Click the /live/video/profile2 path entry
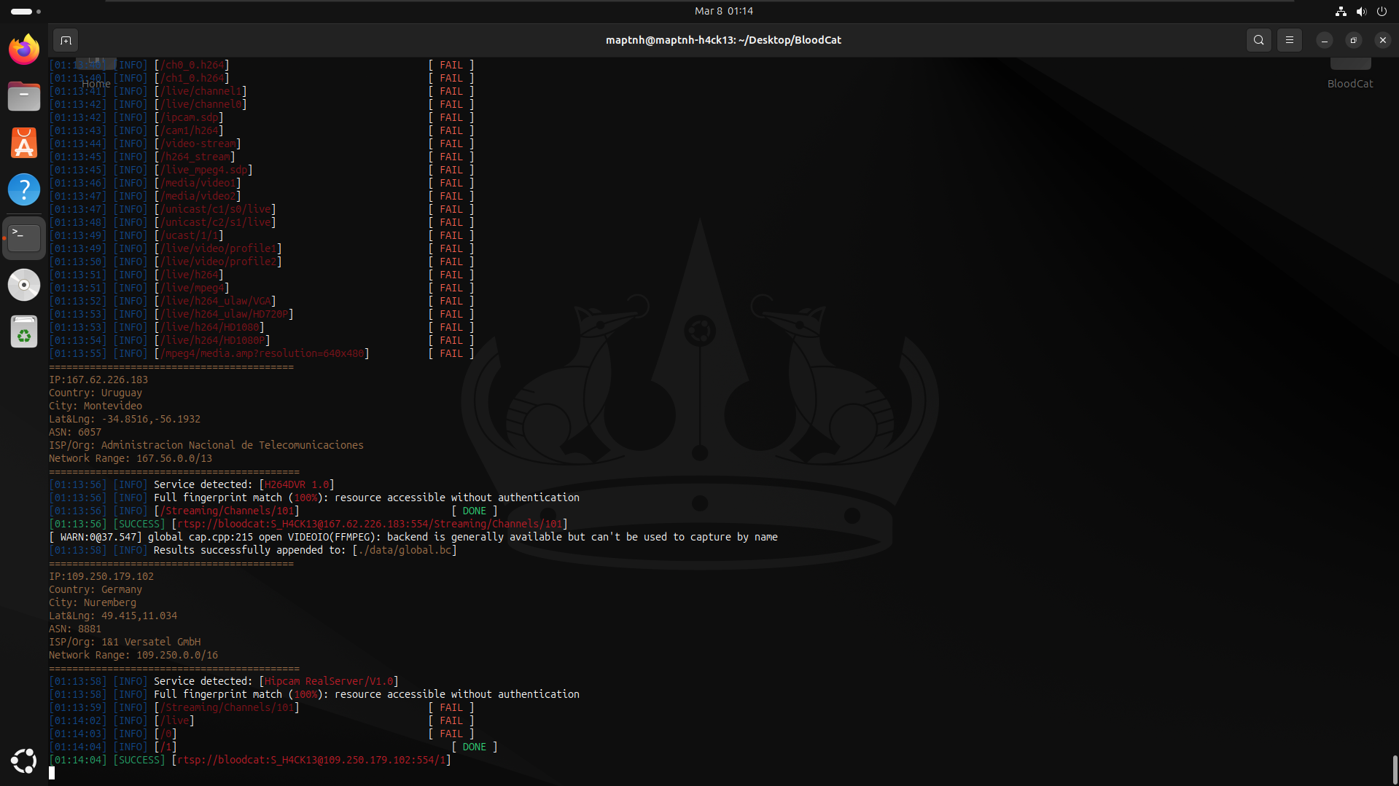The width and height of the screenshot is (1399, 786). click(x=218, y=262)
